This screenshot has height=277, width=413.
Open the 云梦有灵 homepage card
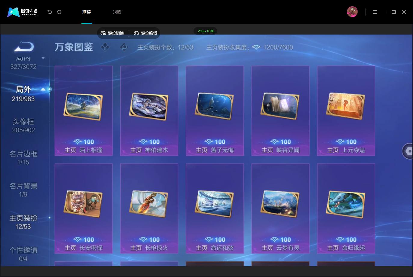[280, 209]
